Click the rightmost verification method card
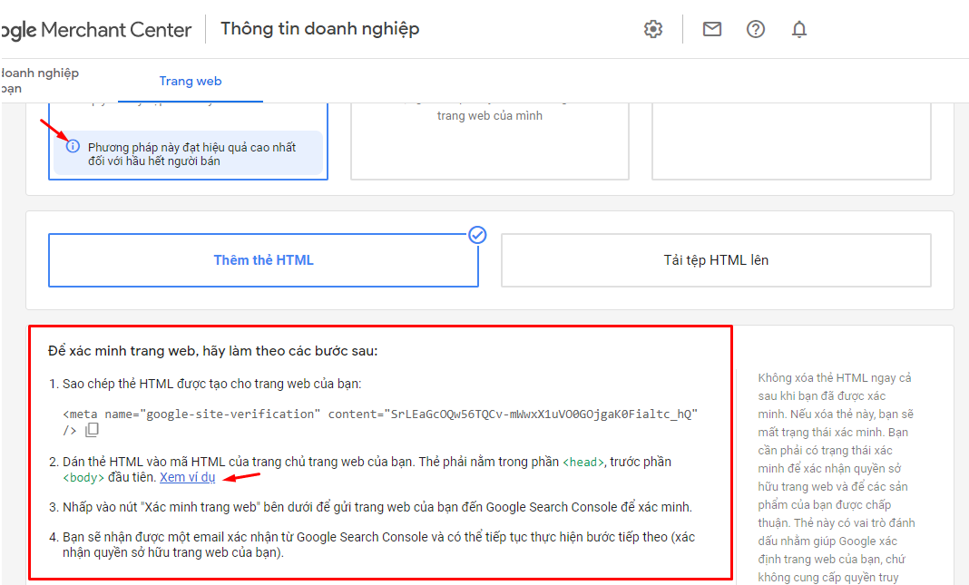 click(x=791, y=141)
